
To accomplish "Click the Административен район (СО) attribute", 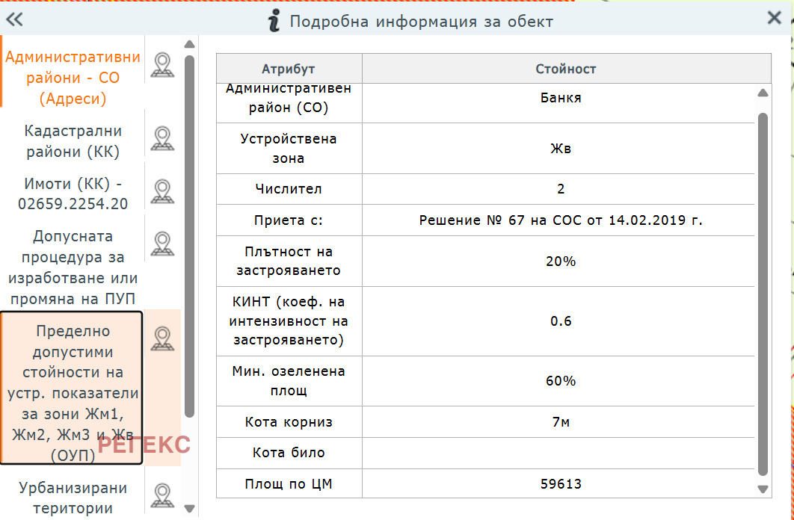I will click(x=289, y=98).
